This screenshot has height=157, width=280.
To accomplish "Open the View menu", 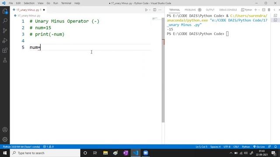I will point(41,3).
